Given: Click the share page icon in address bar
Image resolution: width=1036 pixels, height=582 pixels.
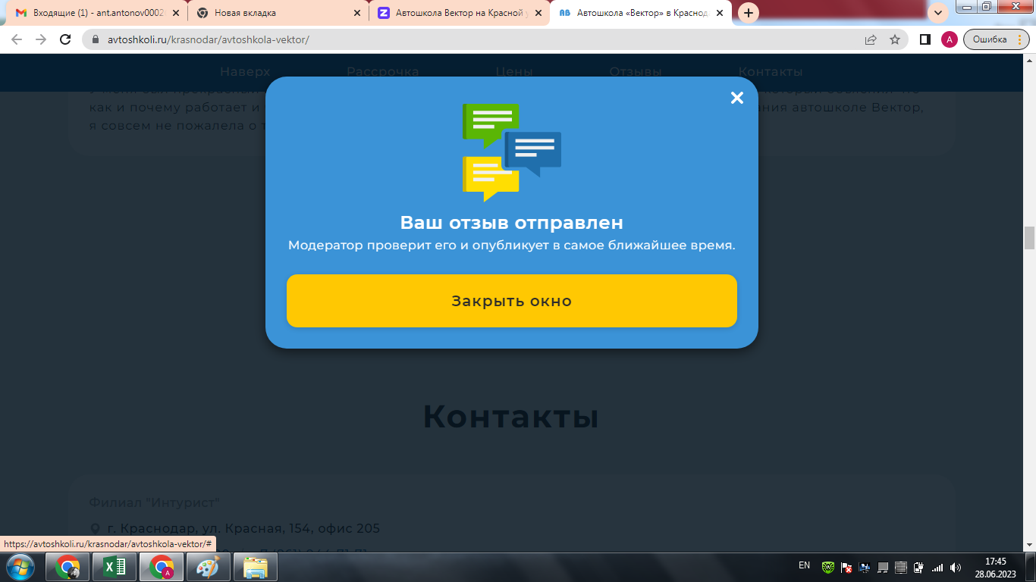Looking at the screenshot, I should click(871, 39).
